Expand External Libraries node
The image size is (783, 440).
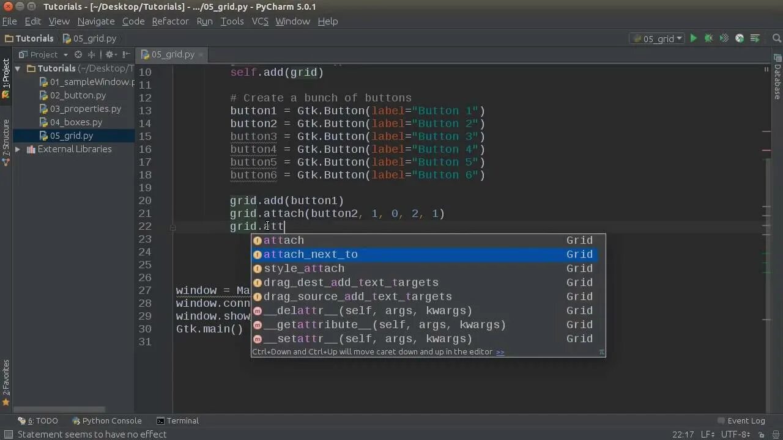(18, 149)
